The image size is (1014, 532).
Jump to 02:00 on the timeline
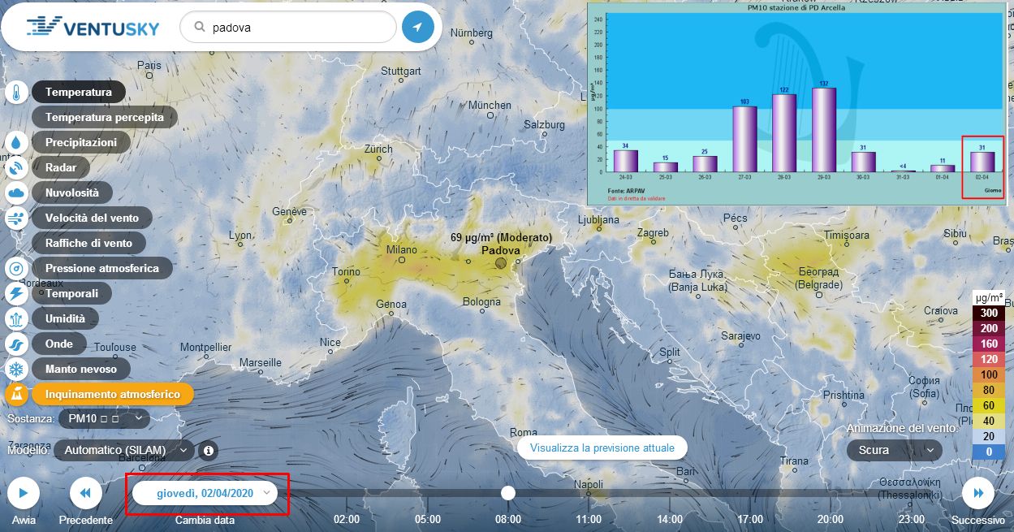point(347,519)
